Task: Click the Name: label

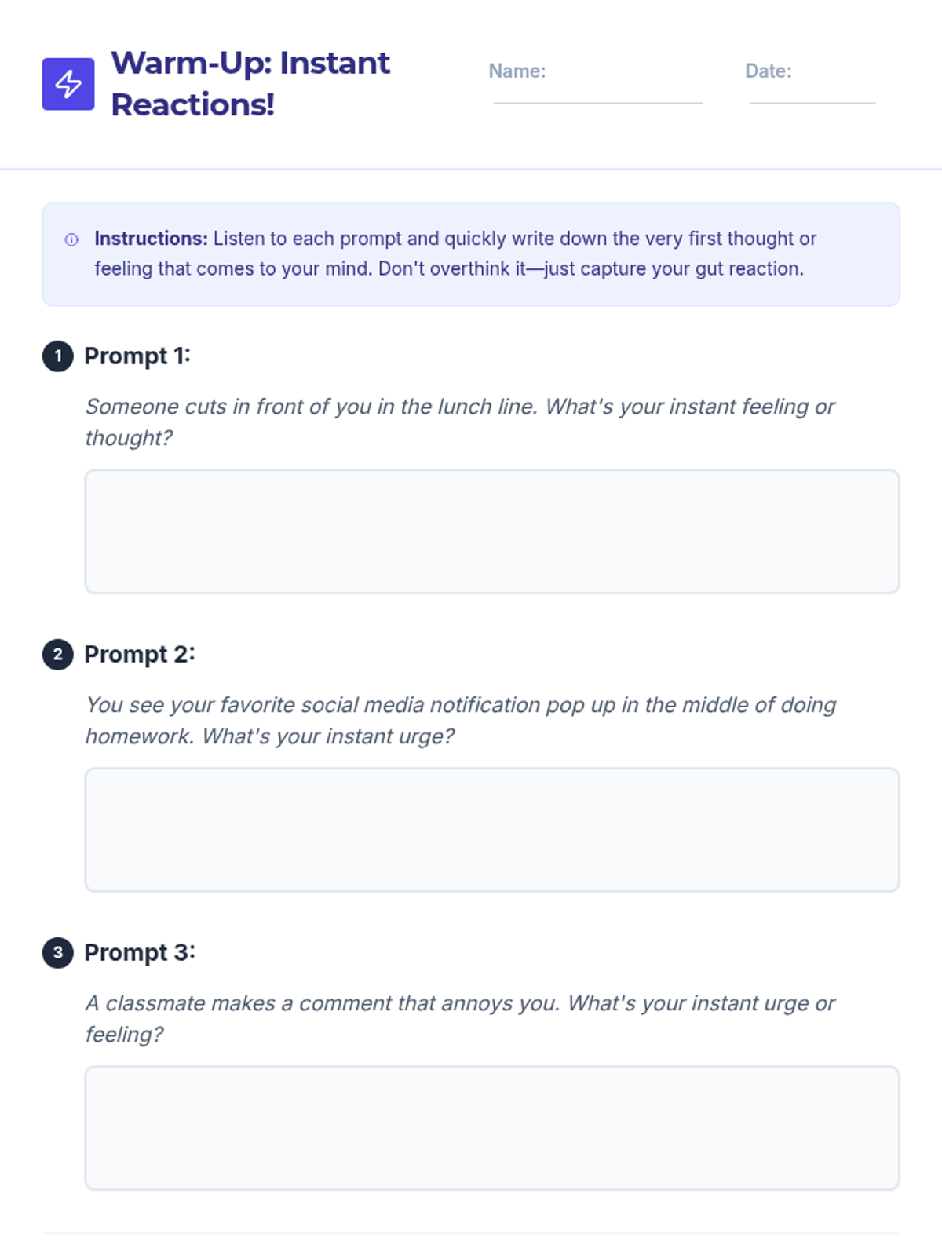Action: click(x=517, y=71)
